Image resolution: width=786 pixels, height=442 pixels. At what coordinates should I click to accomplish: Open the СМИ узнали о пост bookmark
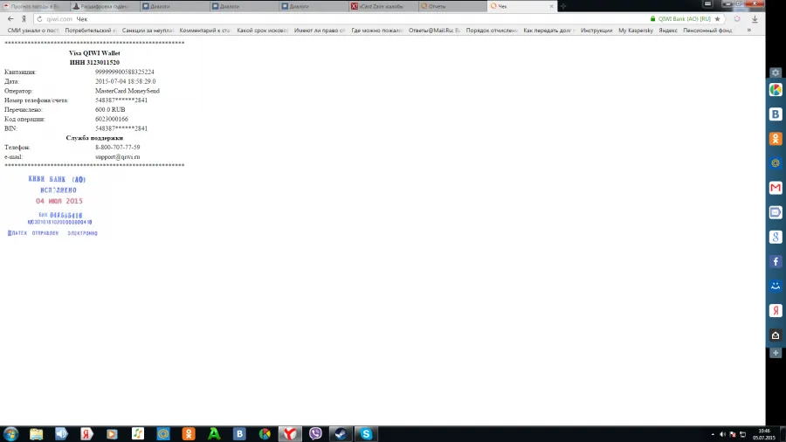[x=33, y=31]
